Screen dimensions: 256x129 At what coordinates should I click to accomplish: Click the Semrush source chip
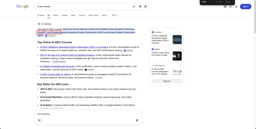tap(89, 70)
